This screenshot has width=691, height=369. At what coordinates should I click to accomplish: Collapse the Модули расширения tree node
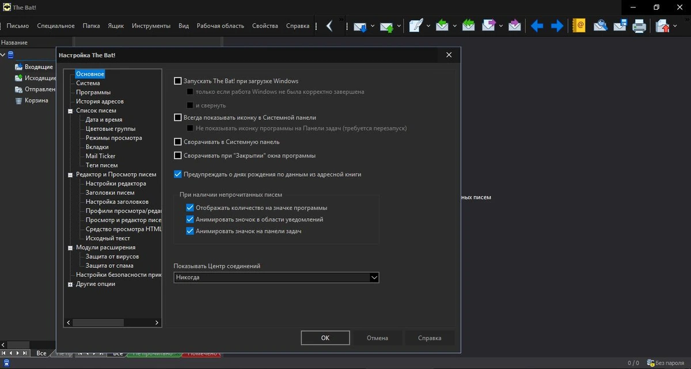coord(70,248)
